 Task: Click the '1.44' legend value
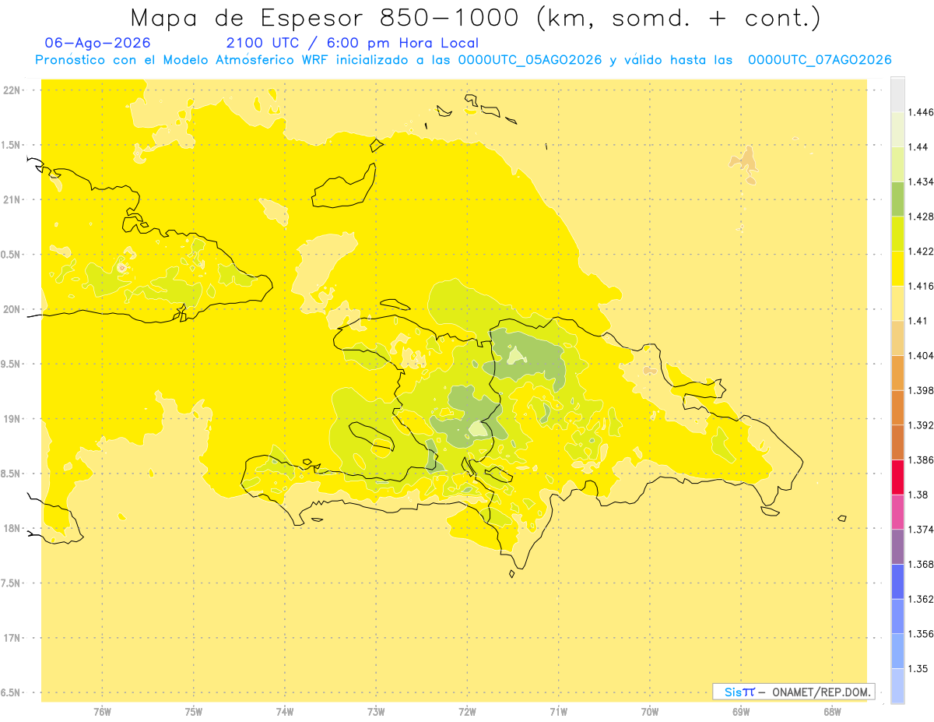click(x=918, y=147)
